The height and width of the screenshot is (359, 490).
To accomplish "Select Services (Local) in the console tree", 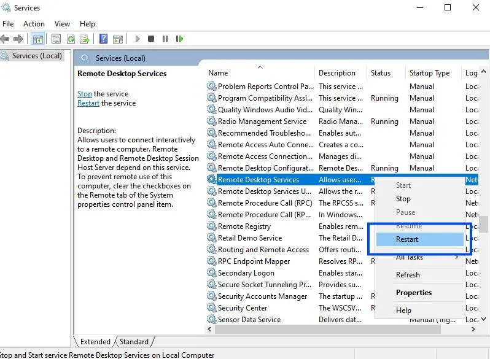I will point(37,56).
